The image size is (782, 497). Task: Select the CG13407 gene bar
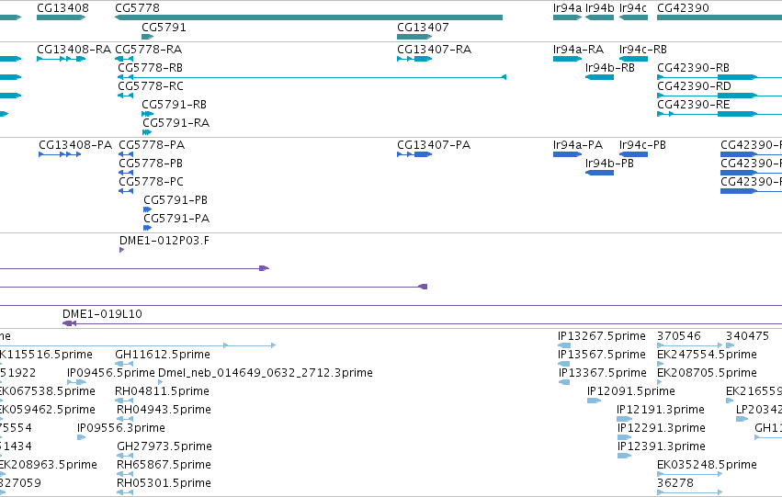(x=414, y=37)
